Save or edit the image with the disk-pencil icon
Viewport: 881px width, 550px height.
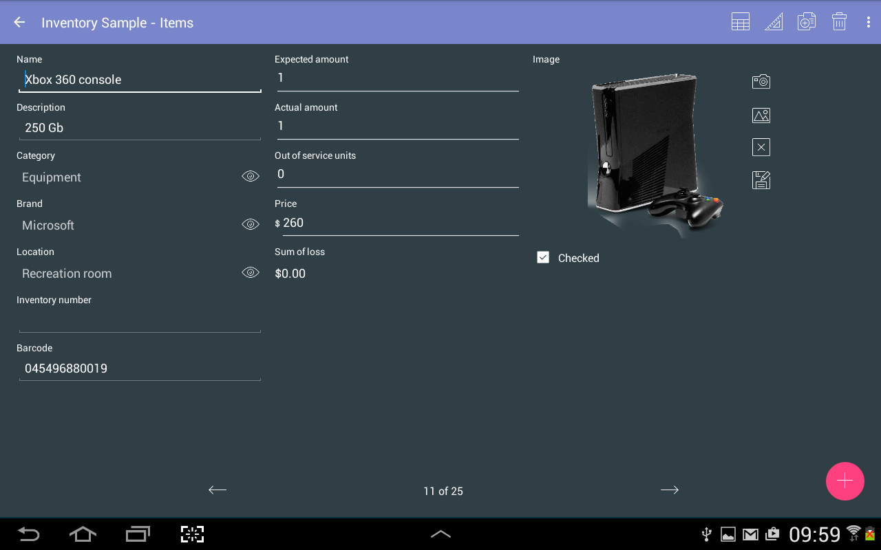tap(761, 180)
